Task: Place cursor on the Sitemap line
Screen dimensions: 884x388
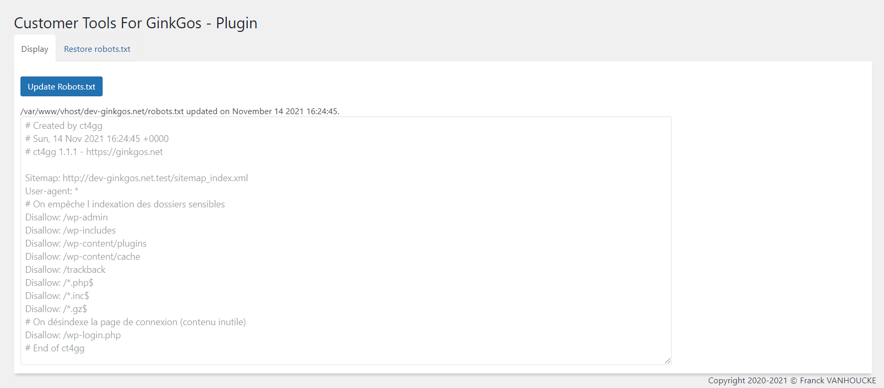Action: [136, 178]
